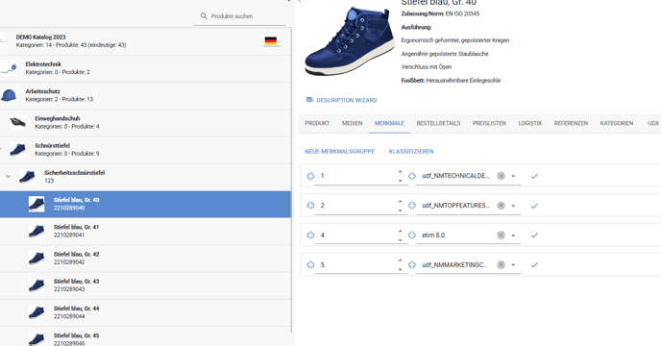Select Stiefel blau, Gr. 40 row

tap(145, 204)
